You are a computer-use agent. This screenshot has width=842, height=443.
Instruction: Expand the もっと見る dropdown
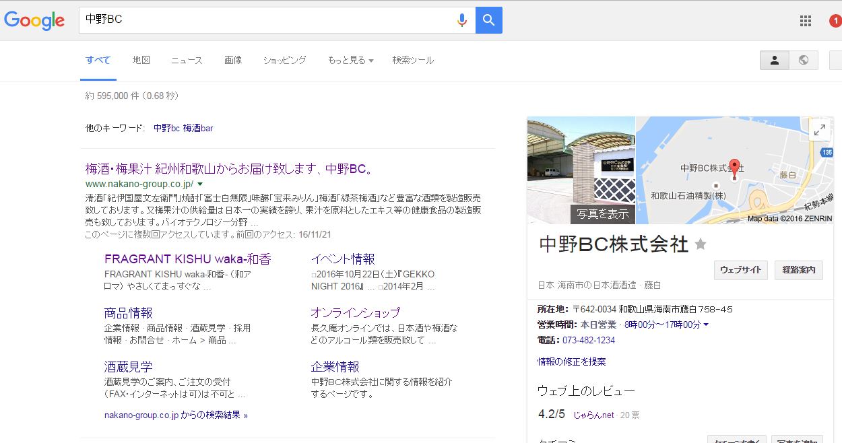[x=350, y=60]
